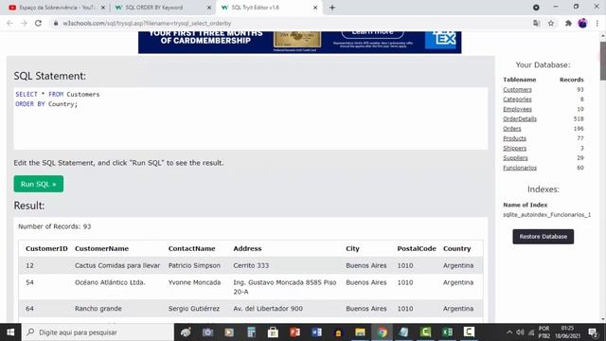Open the Camera app from taskbar

click(207, 332)
